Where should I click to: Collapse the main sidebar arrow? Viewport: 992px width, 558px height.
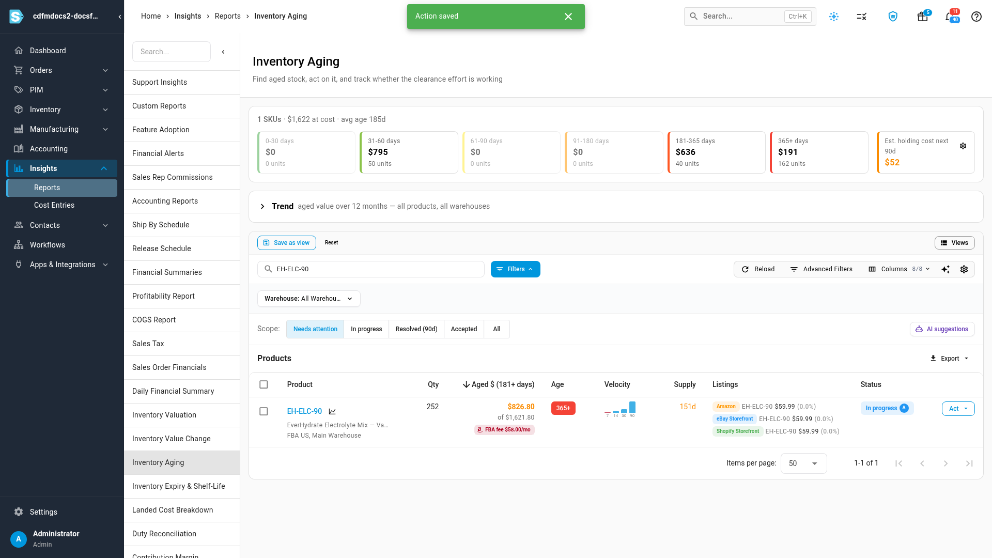[120, 17]
